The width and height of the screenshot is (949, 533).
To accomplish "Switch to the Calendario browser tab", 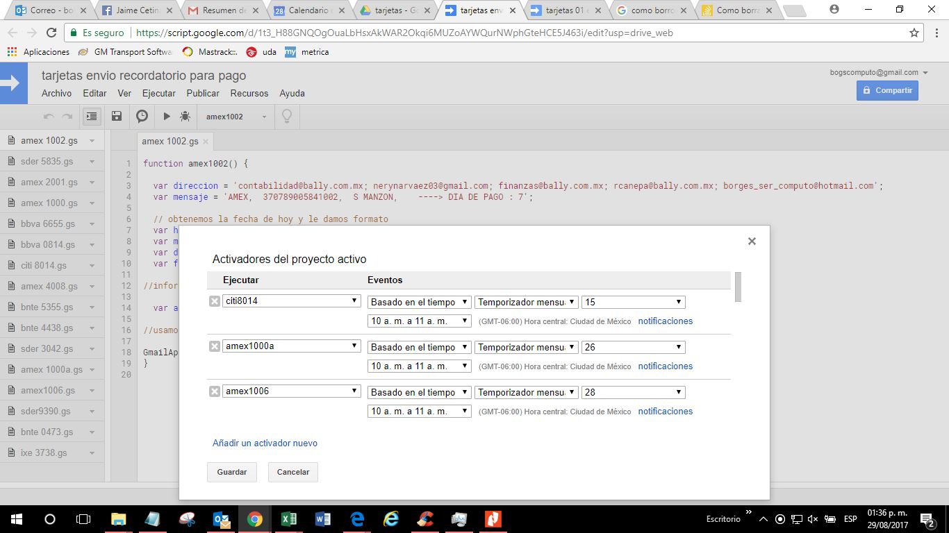I will point(308,10).
